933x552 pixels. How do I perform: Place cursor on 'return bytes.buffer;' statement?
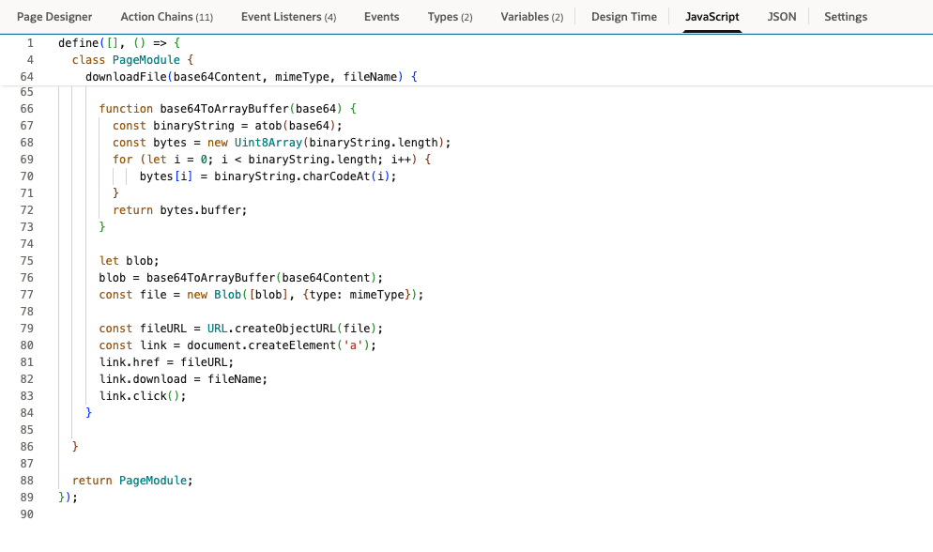179,210
